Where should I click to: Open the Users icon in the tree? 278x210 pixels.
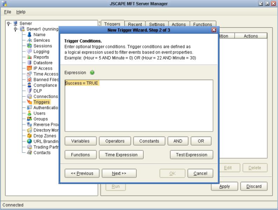(29, 113)
